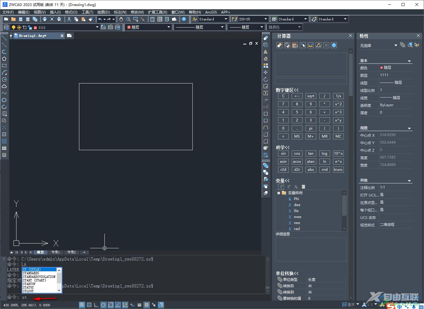
Task: Switch to the 模型 tab
Action: tap(40, 252)
